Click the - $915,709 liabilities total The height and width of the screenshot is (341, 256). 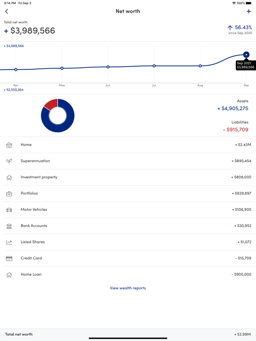[235, 130]
